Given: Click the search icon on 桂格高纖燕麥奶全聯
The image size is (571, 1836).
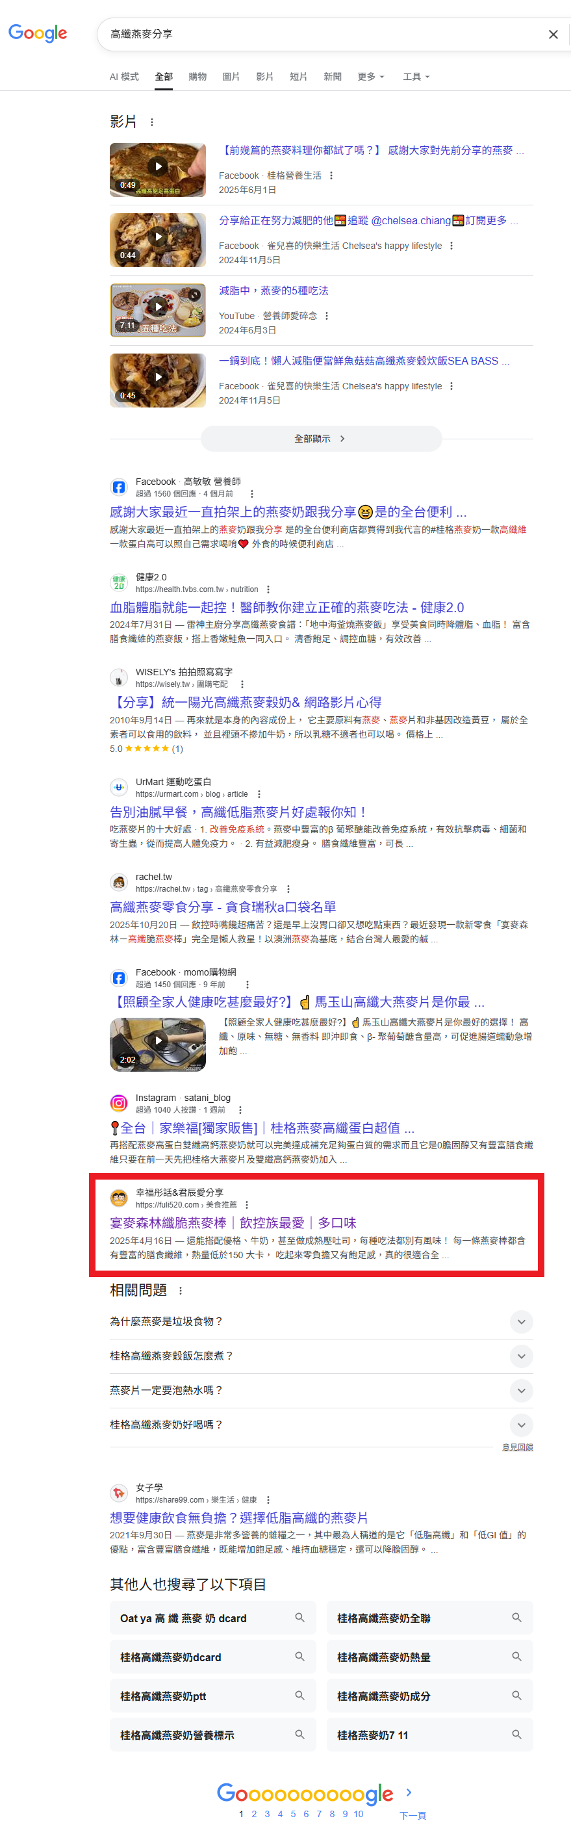Looking at the screenshot, I should click(x=517, y=1617).
